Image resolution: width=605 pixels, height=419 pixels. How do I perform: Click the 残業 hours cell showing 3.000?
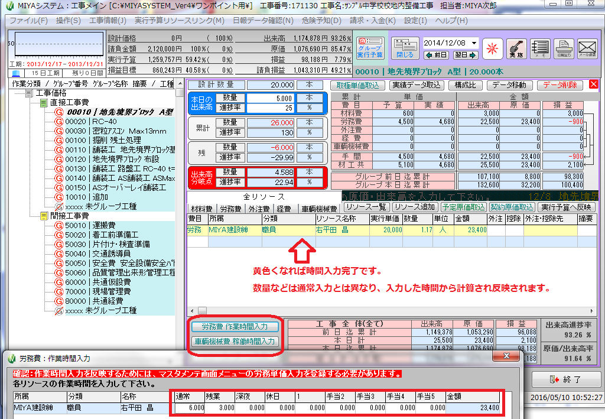(220, 408)
